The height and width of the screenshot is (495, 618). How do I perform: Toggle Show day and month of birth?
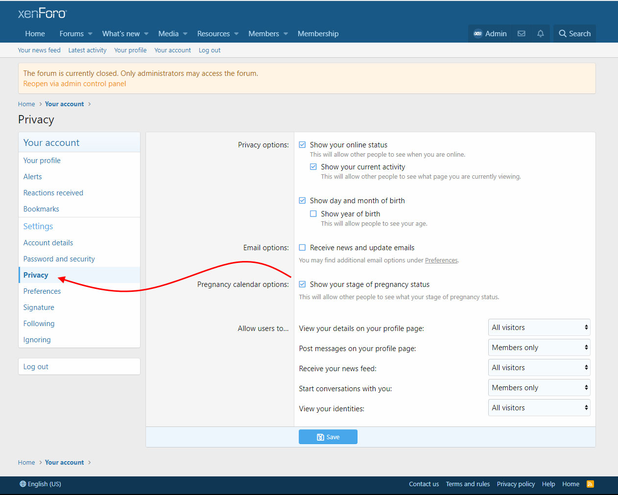303,201
